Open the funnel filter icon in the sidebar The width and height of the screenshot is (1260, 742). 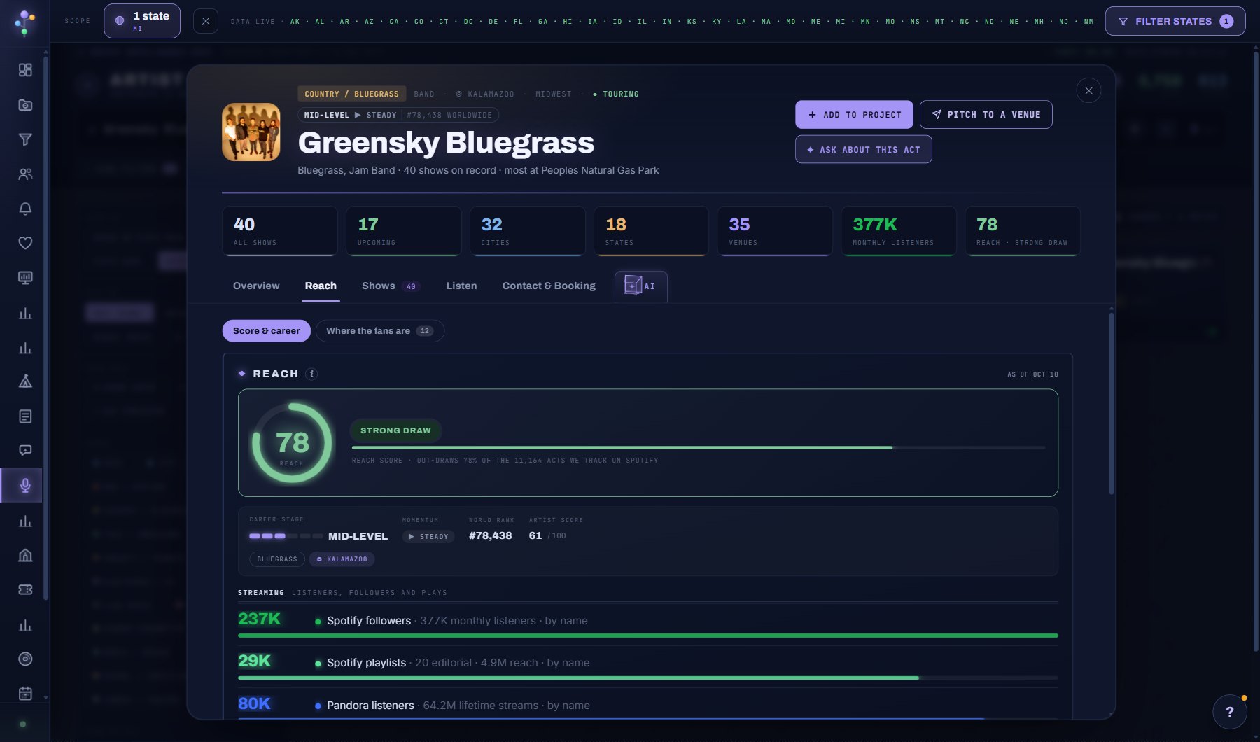(25, 139)
